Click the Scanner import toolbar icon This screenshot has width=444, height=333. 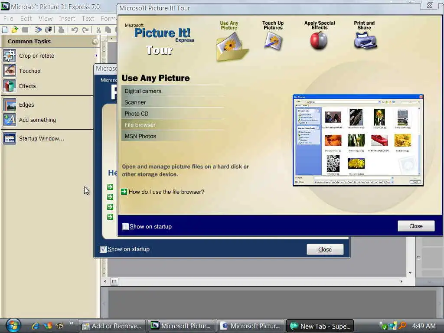coord(38,30)
